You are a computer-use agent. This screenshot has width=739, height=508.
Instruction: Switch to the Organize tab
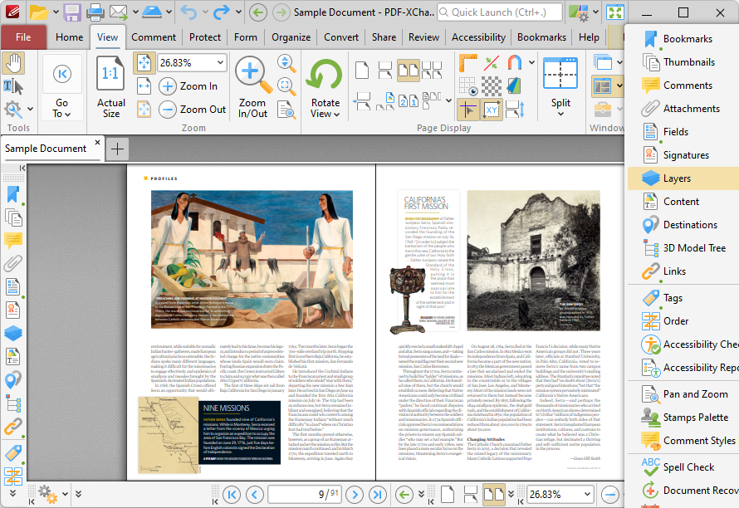click(x=291, y=37)
